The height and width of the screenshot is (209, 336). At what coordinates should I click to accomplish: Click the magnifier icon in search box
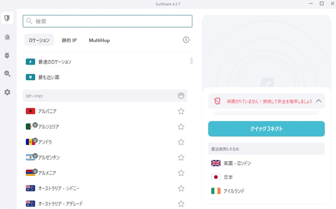[x=29, y=21]
